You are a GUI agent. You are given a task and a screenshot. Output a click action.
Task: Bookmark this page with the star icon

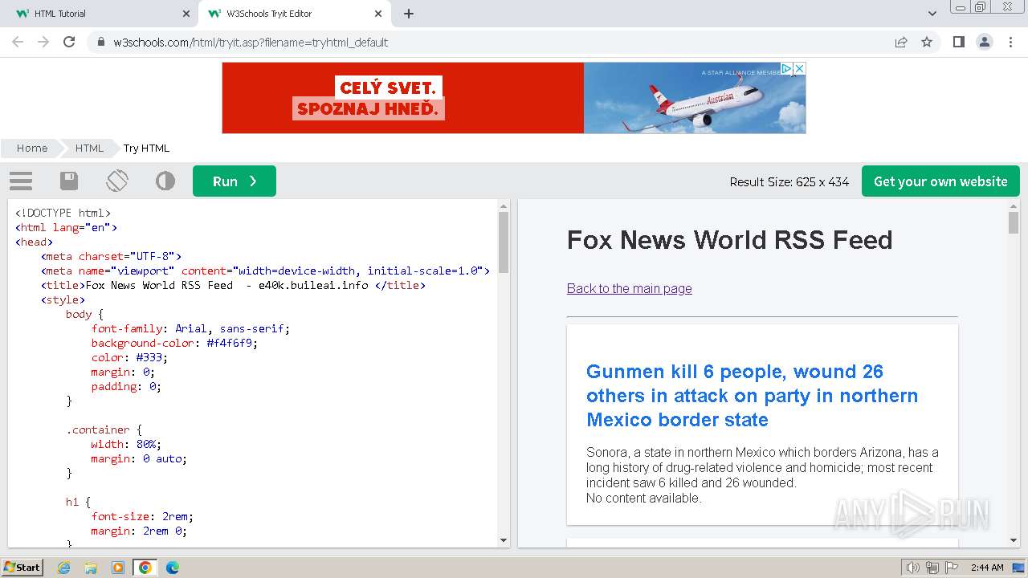click(x=927, y=42)
